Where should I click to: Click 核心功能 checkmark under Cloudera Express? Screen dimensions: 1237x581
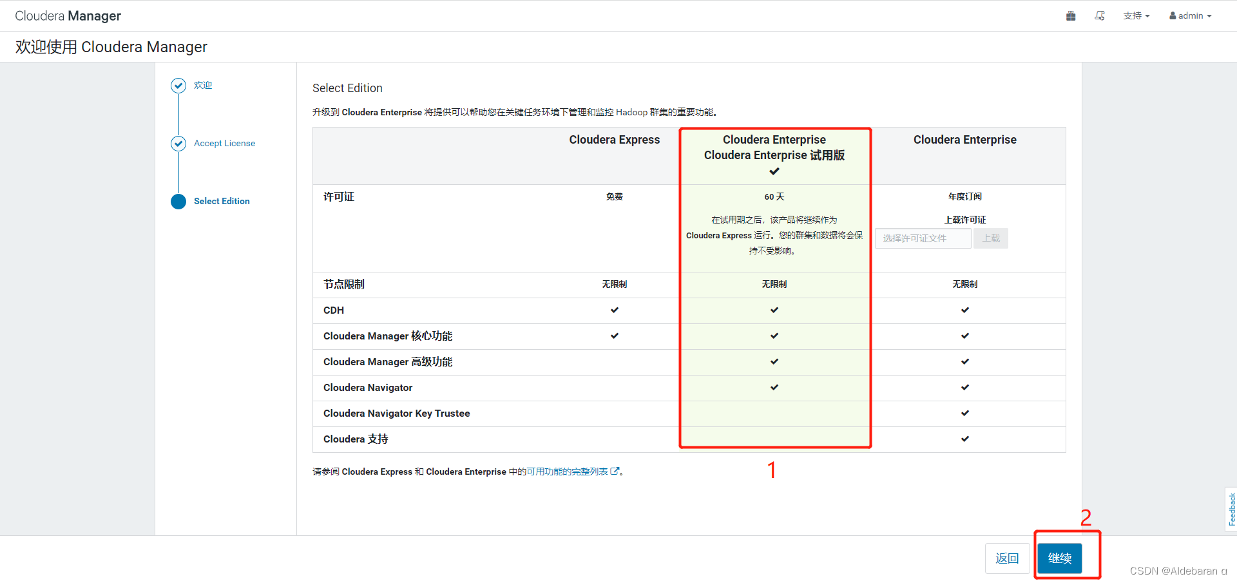(x=615, y=336)
